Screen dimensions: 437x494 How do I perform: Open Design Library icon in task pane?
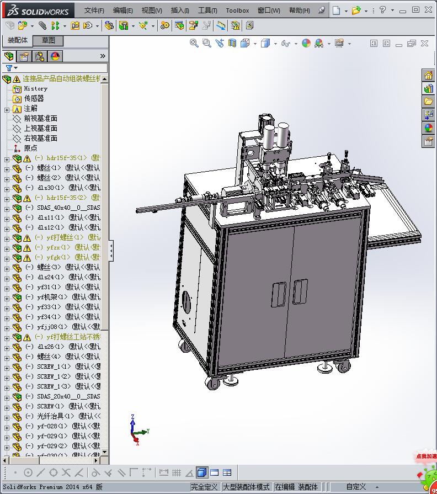(428, 89)
